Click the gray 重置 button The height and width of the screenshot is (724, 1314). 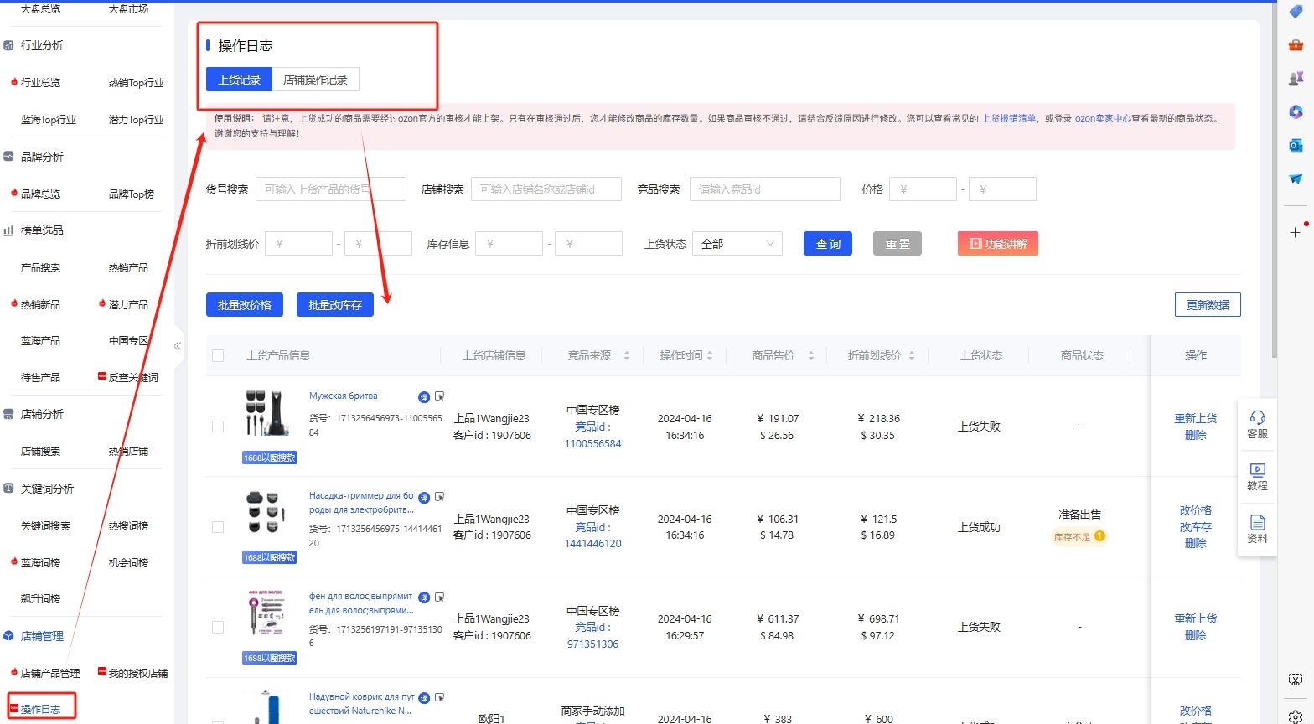898,244
